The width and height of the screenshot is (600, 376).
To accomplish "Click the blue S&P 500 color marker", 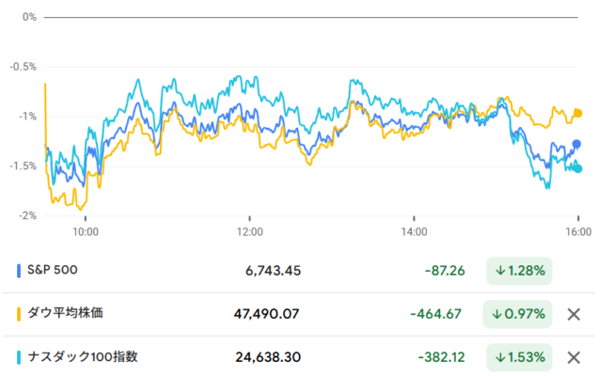I will [20, 271].
